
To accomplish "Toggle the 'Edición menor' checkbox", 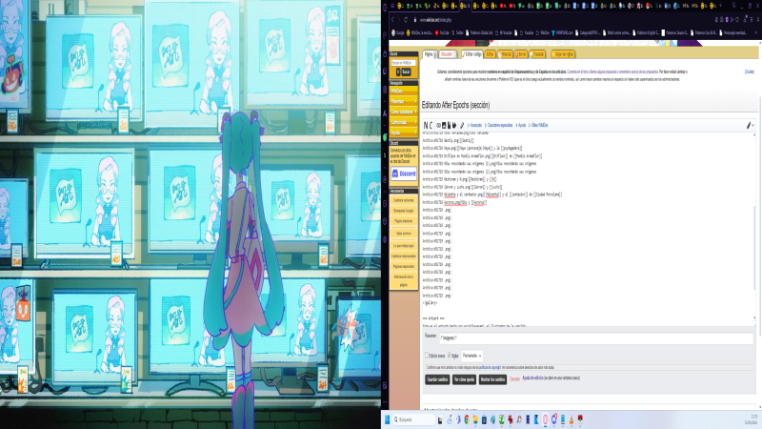I will [427, 355].
